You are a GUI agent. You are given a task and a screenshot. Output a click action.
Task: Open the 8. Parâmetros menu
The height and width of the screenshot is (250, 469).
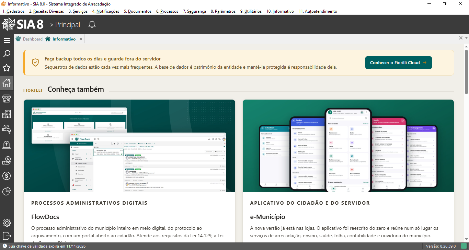click(x=223, y=11)
